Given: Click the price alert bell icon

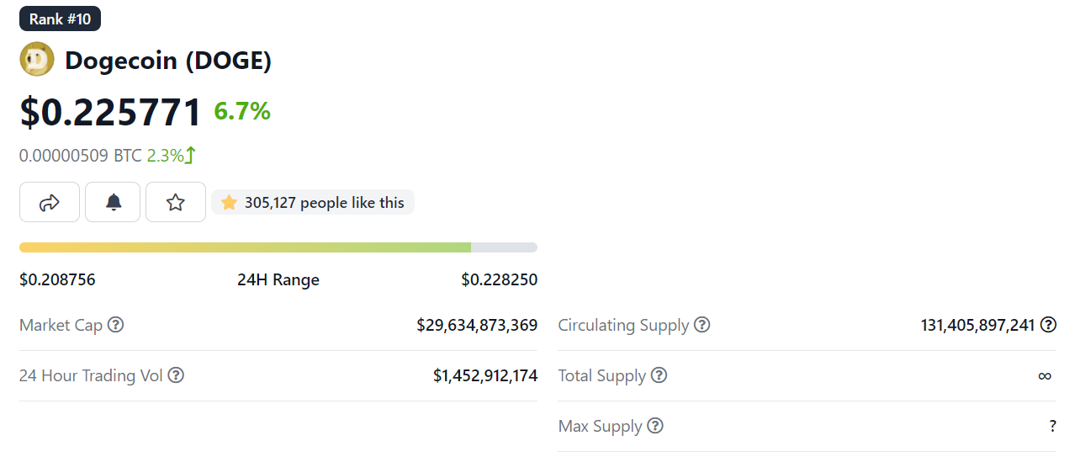Looking at the screenshot, I should (113, 202).
